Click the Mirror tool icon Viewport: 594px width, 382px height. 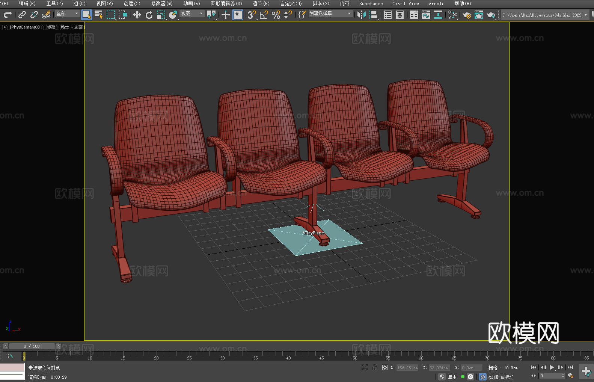click(x=362, y=15)
